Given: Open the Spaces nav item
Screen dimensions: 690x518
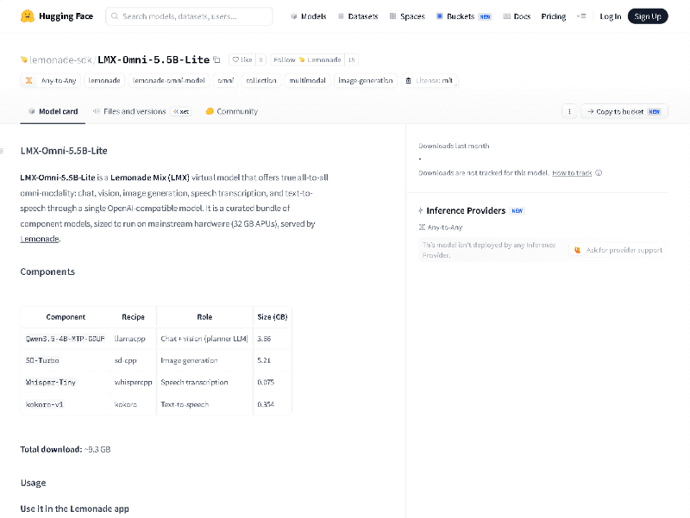Looking at the screenshot, I should (x=407, y=16).
